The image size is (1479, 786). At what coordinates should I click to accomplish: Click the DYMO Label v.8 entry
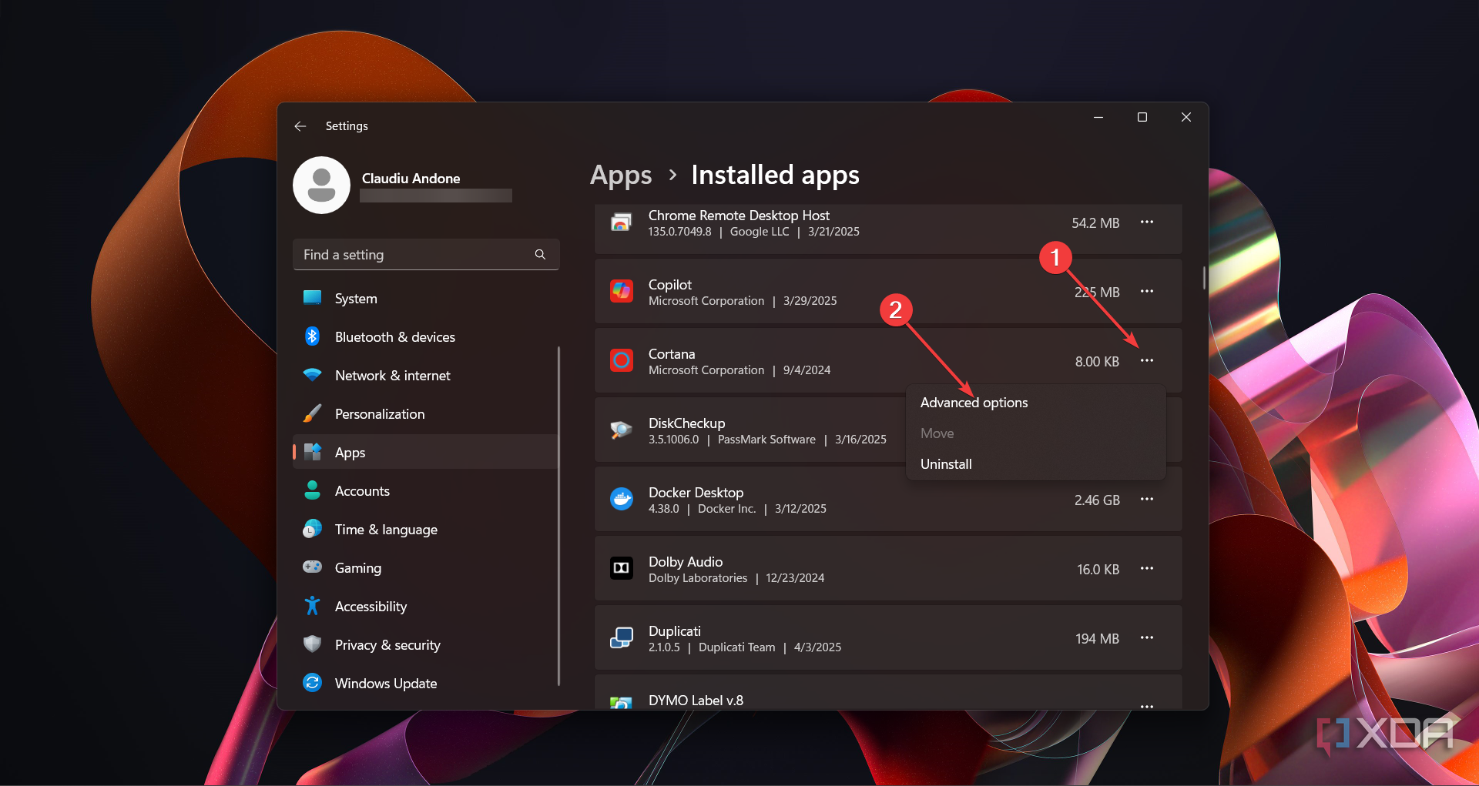click(x=888, y=693)
